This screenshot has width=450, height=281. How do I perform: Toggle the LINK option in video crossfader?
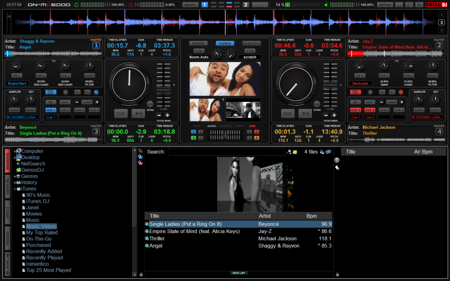pos(252,126)
